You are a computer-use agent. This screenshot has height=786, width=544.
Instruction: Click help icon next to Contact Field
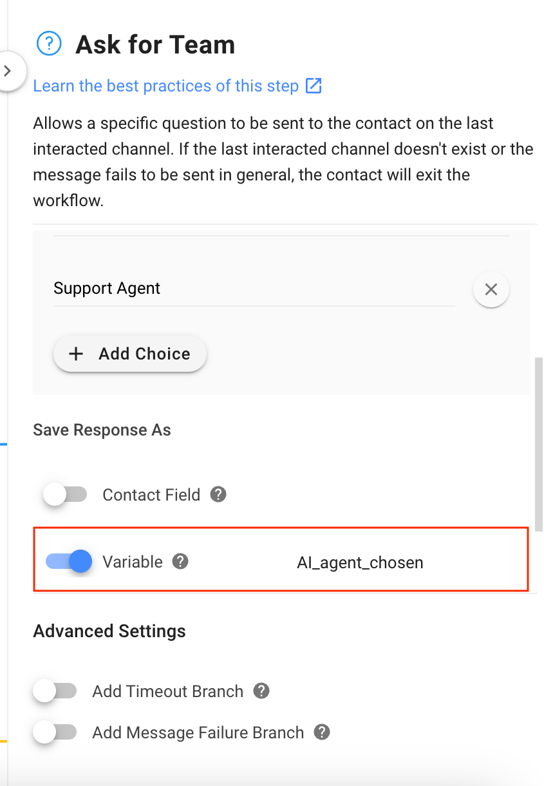click(x=219, y=495)
